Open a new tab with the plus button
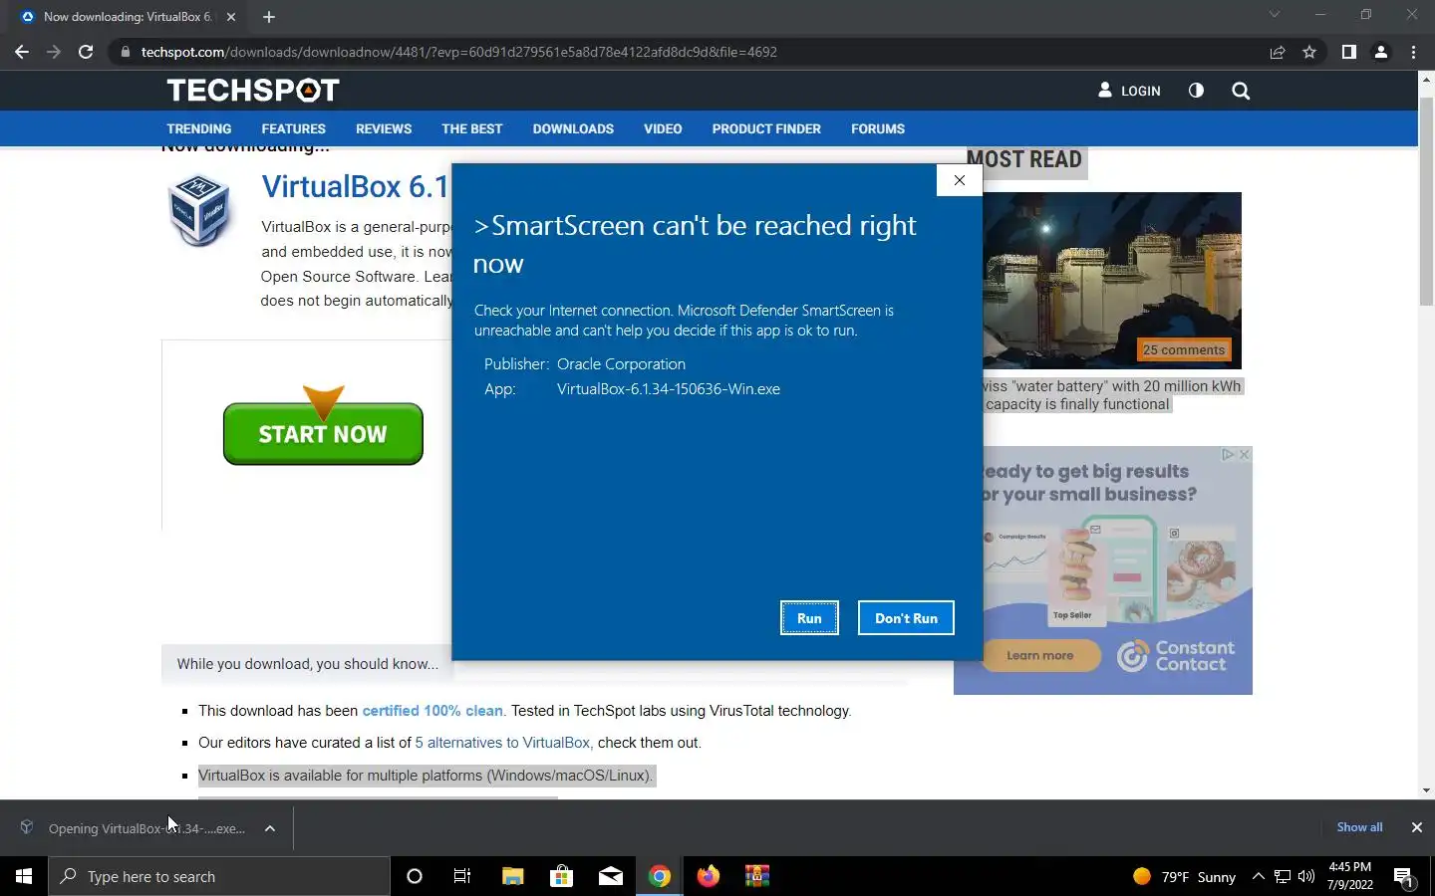This screenshot has width=1435, height=896. [x=269, y=17]
